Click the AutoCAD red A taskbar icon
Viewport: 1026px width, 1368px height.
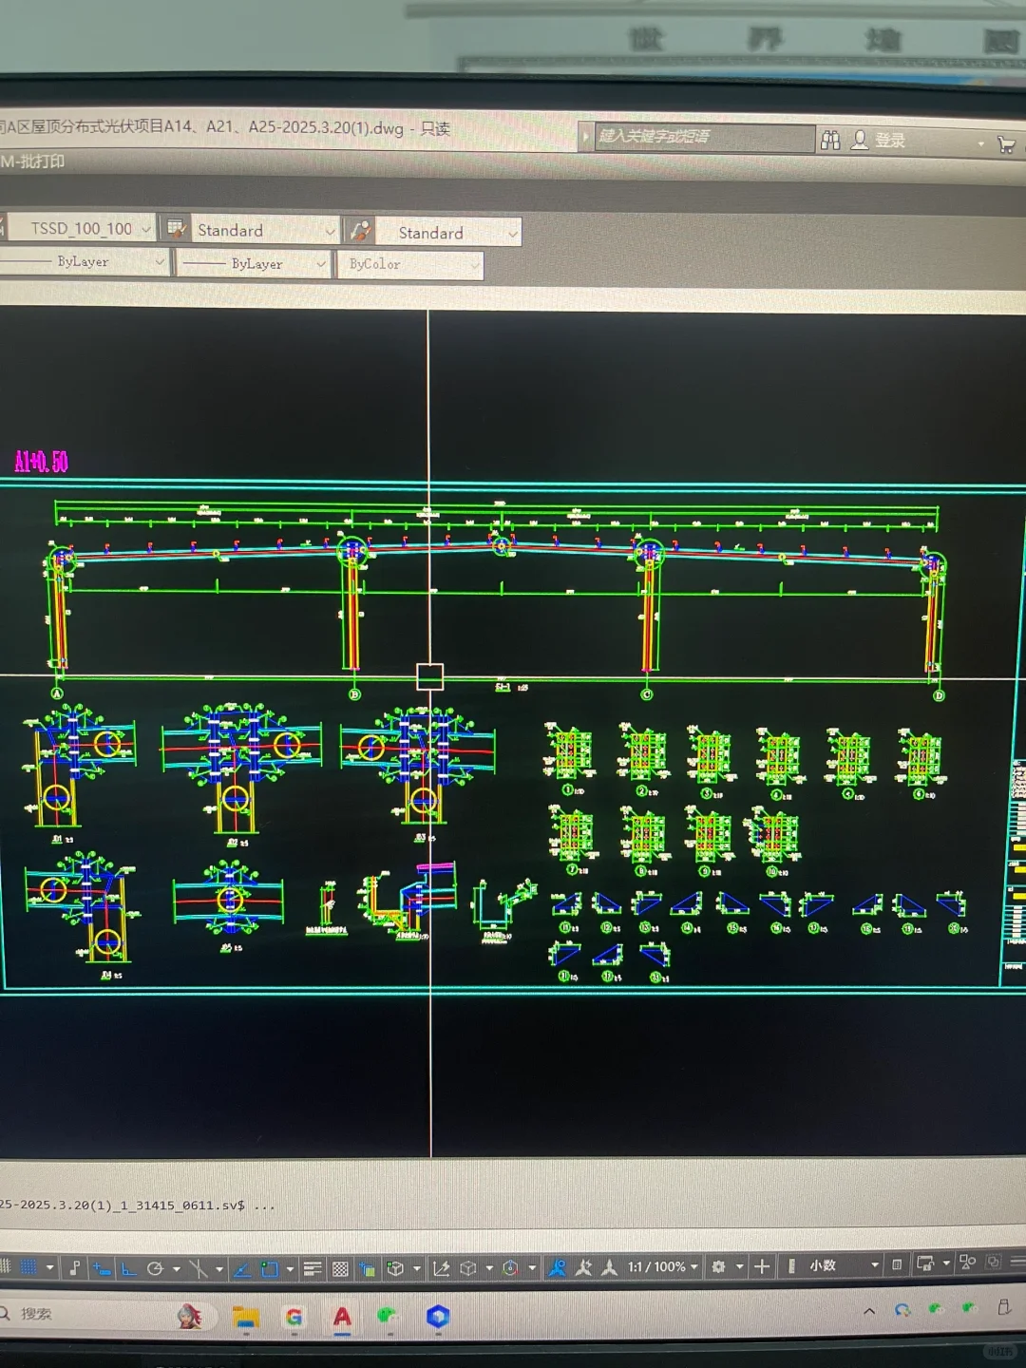coord(342,1317)
